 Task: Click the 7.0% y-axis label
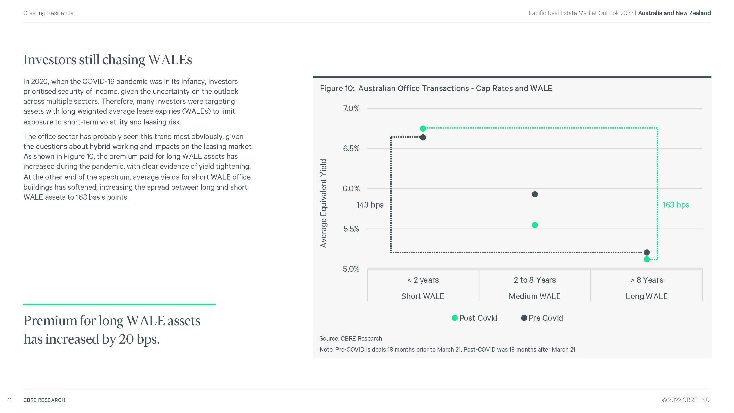pyautogui.click(x=351, y=108)
